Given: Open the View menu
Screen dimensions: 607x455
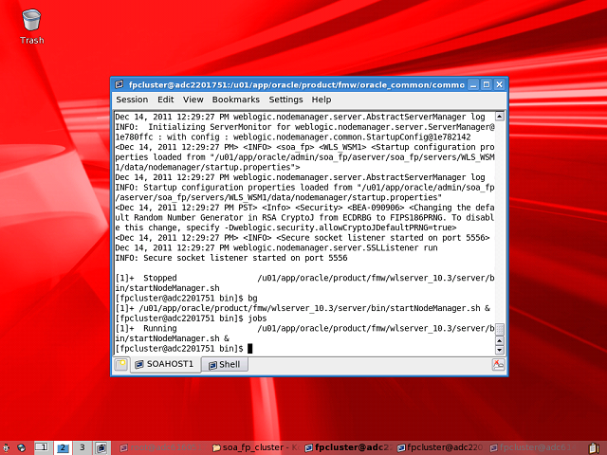Looking at the screenshot, I should (x=193, y=100).
